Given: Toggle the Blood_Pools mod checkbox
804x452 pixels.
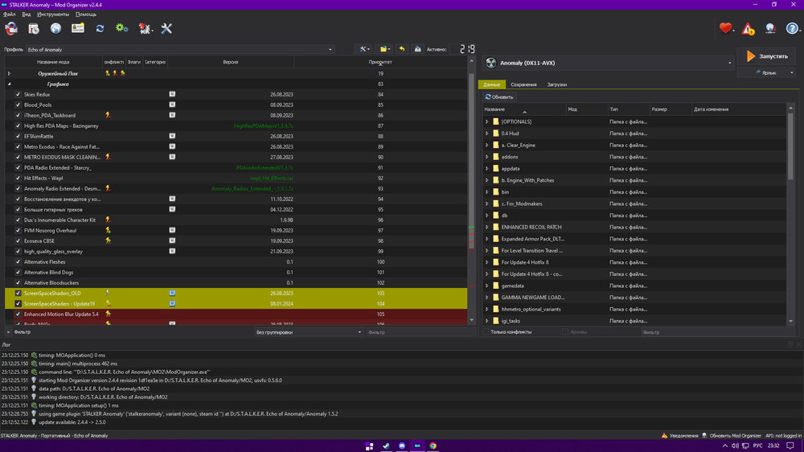Looking at the screenshot, I should point(18,105).
